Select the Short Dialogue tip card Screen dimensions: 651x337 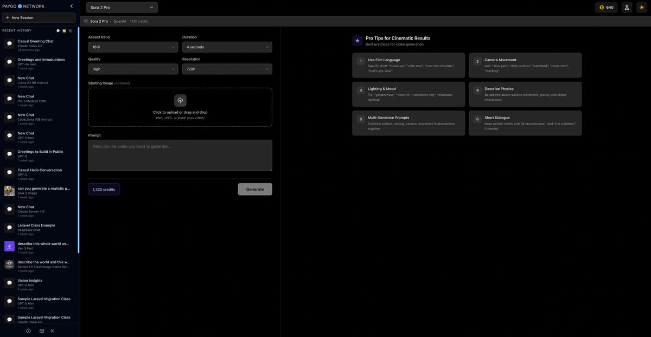(x=525, y=123)
